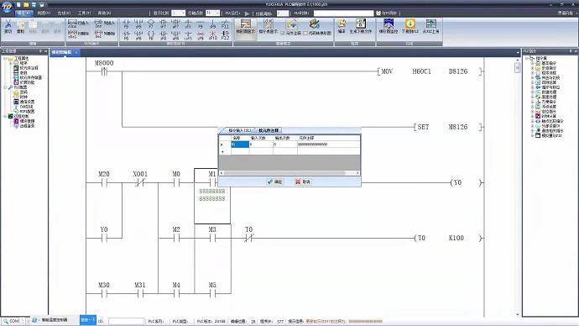Open the row grid count dropdown
579x326 pixels.
[212, 13]
